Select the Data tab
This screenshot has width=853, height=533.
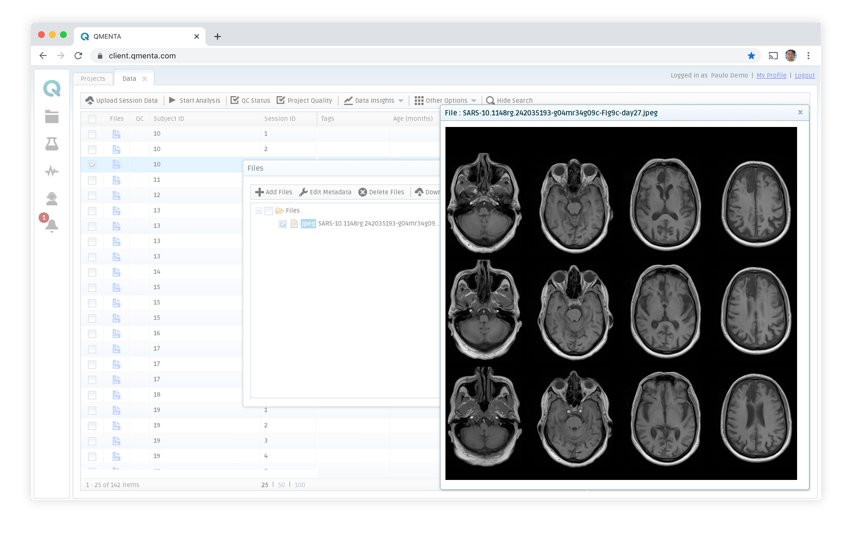click(x=129, y=79)
